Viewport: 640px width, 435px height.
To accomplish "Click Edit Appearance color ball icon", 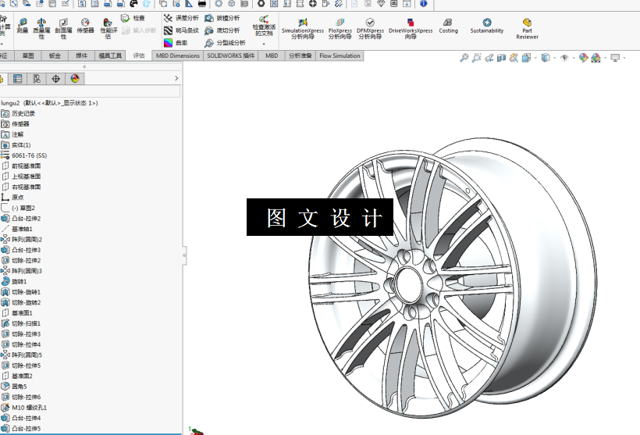I will (583, 58).
